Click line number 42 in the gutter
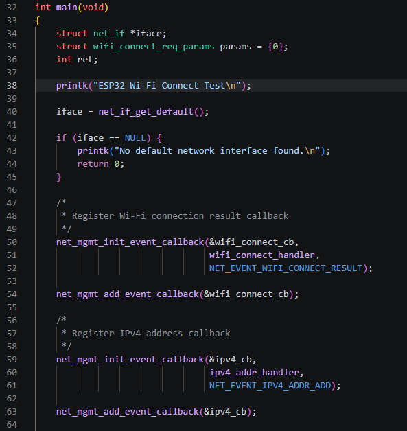The height and width of the screenshot is (431, 407). tap(12, 138)
